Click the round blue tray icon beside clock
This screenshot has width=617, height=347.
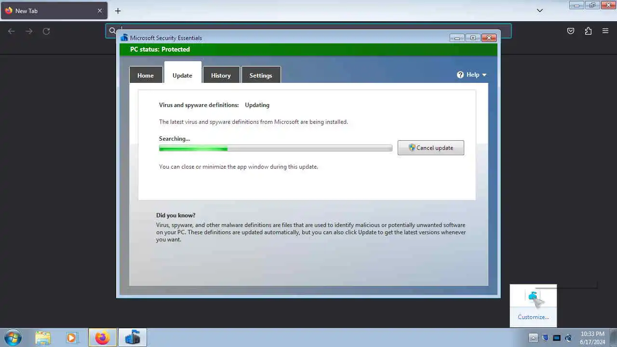568,338
